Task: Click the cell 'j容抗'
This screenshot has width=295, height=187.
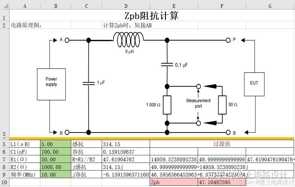Action: [x=86, y=174]
